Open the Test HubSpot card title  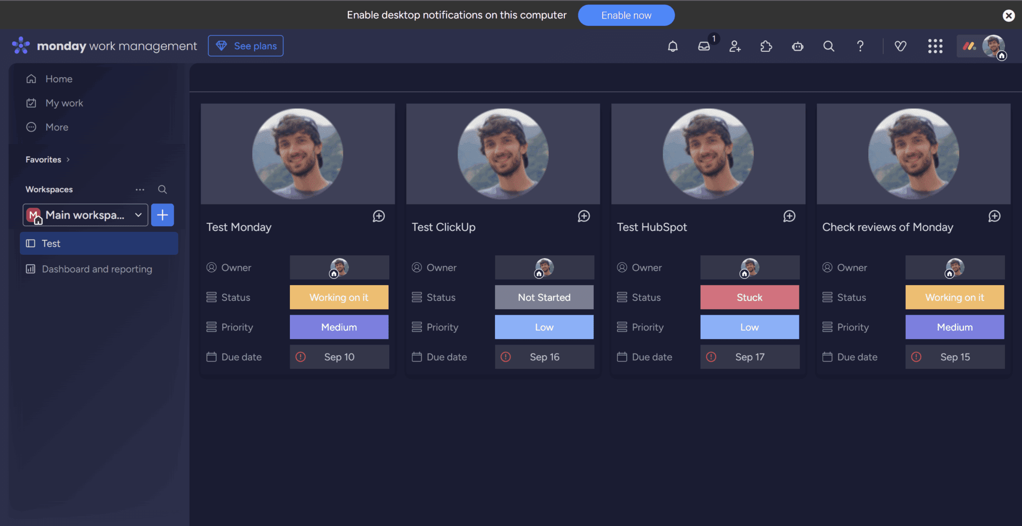tap(652, 227)
